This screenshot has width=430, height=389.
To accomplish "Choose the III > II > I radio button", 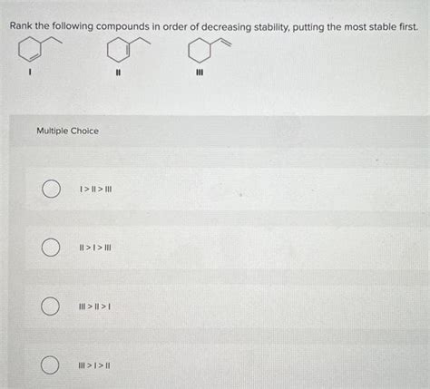I will tap(50, 306).
